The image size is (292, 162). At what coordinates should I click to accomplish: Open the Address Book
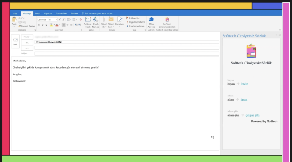pos(88,22)
